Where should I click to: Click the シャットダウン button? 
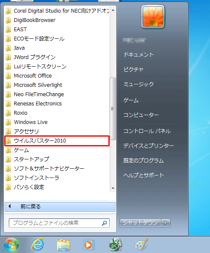tap(140, 223)
